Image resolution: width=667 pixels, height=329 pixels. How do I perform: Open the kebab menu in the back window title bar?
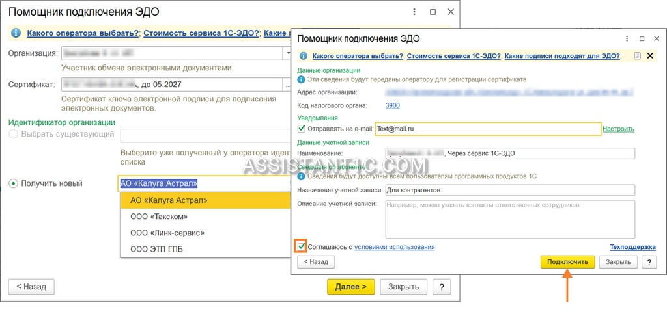click(414, 12)
